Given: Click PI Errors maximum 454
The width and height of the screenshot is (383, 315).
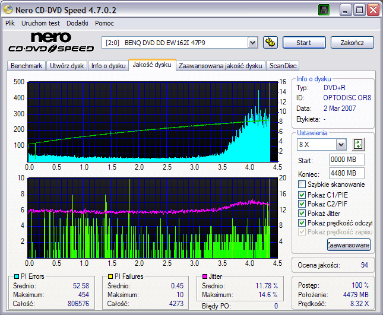Looking at the screenshot, I should (x=84, y=295).
